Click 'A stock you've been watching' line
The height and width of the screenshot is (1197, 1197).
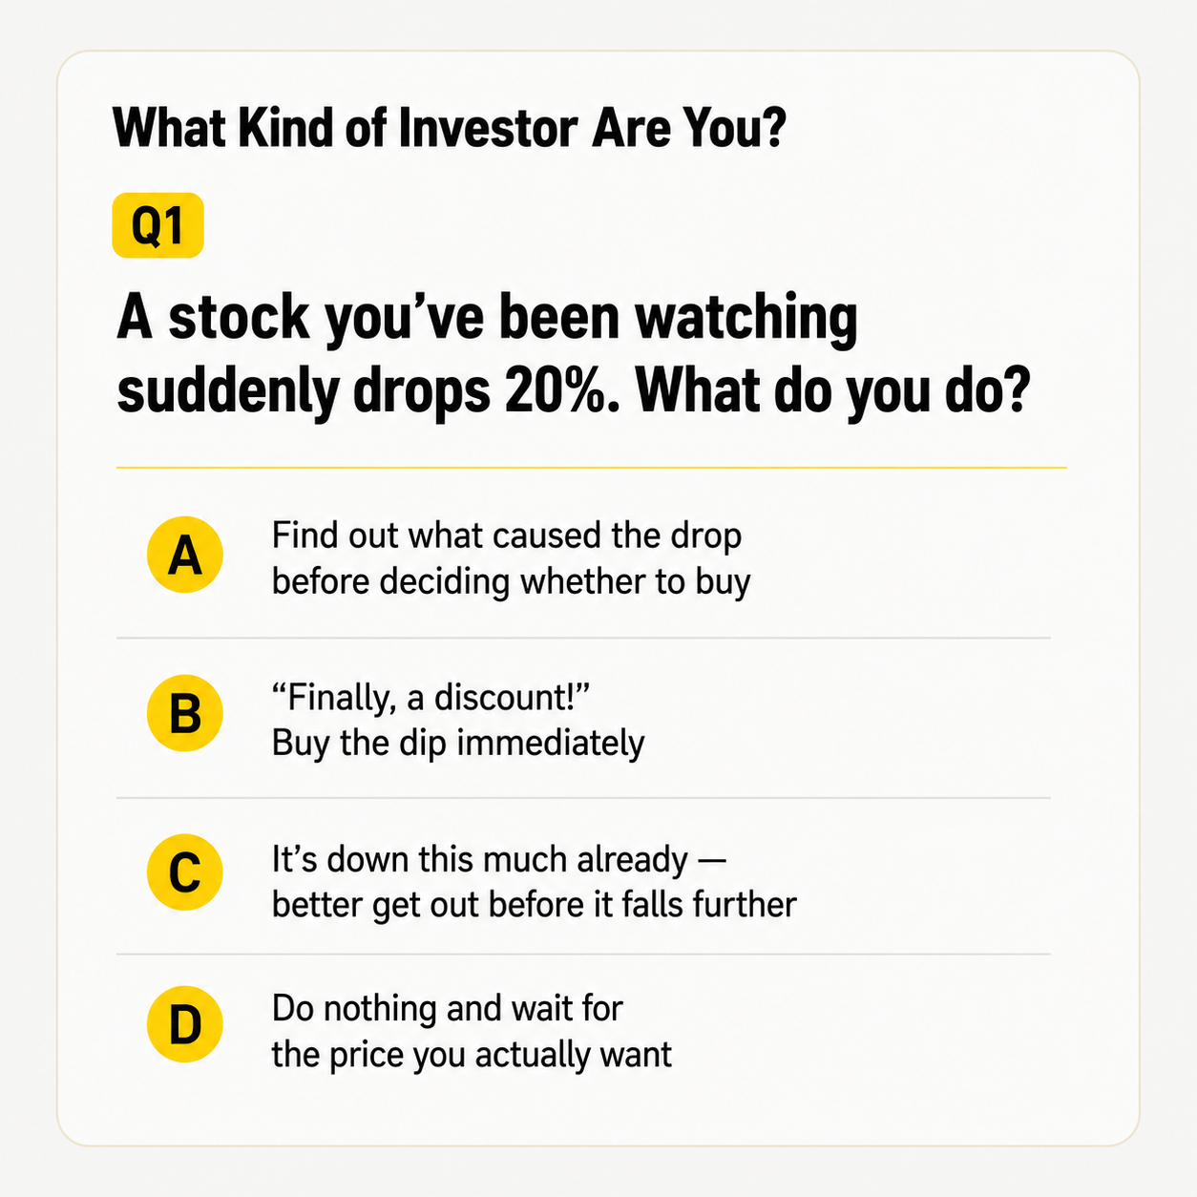point(487,317)
